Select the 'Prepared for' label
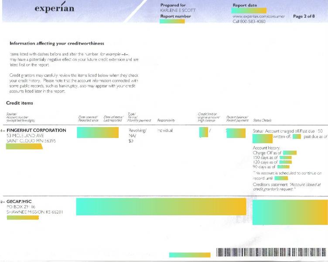Image resolution: width=328 pixels, height=262 pixels. tap(173, 5)
